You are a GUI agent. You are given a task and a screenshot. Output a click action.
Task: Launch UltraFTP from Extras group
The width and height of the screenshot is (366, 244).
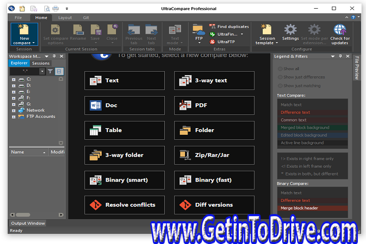[x=222, y=42]
